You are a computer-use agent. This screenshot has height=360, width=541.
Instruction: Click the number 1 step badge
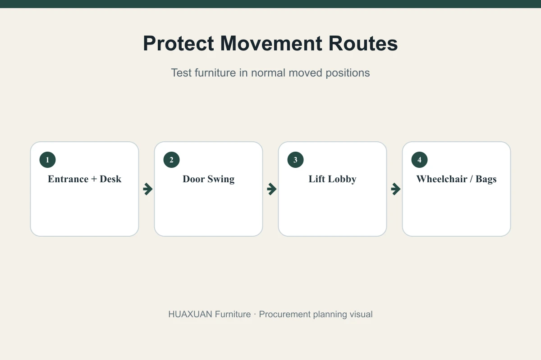[47, 160]
